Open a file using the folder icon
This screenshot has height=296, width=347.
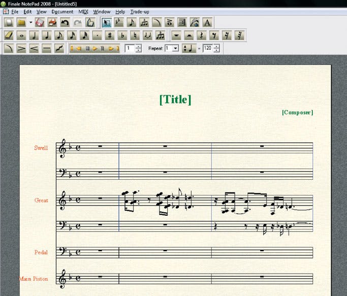click(x=21, y=22)
